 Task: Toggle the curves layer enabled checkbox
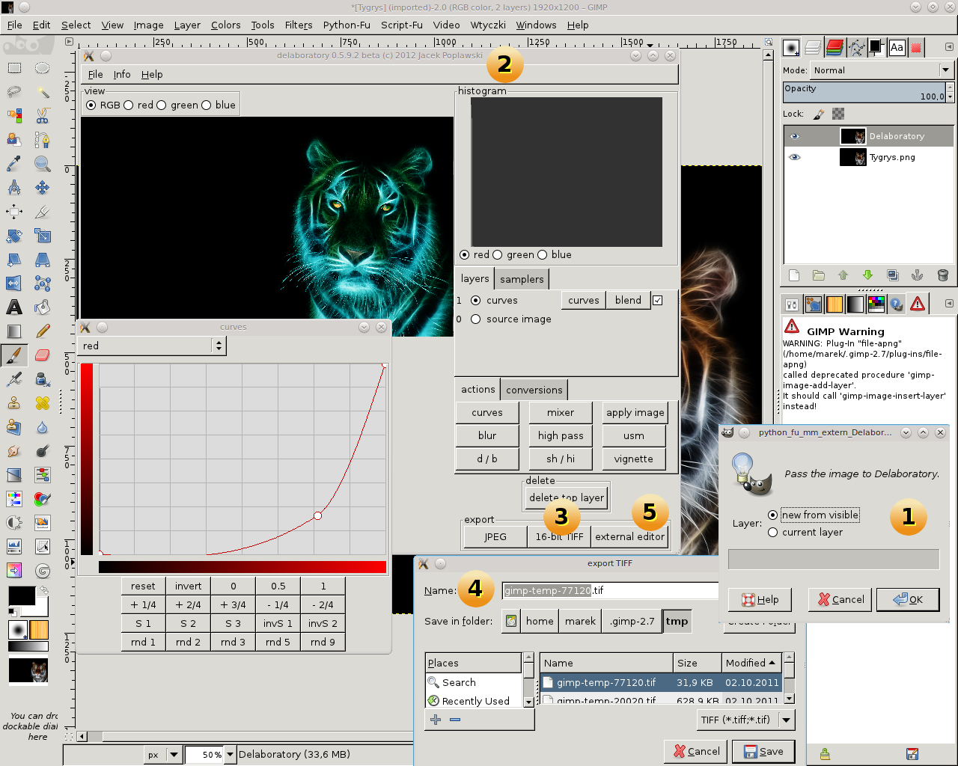point(657,300)
